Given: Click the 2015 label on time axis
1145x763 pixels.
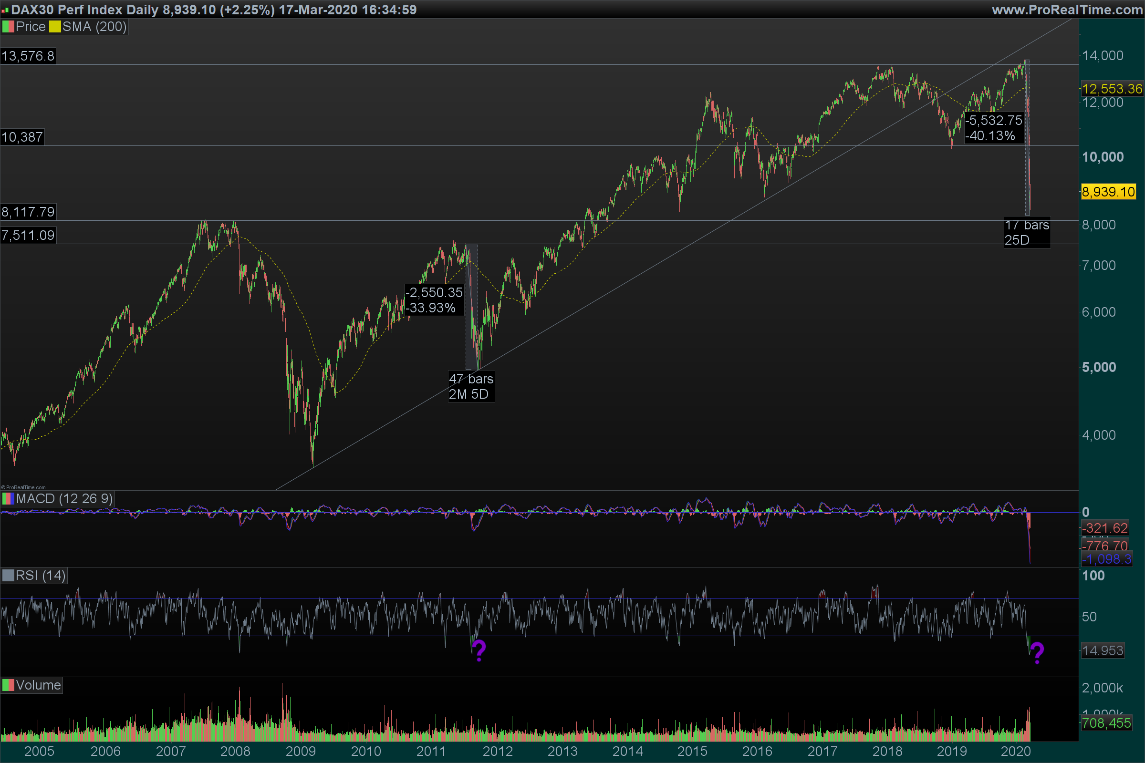Looking at the screenshot, I should tap(692, 752).
